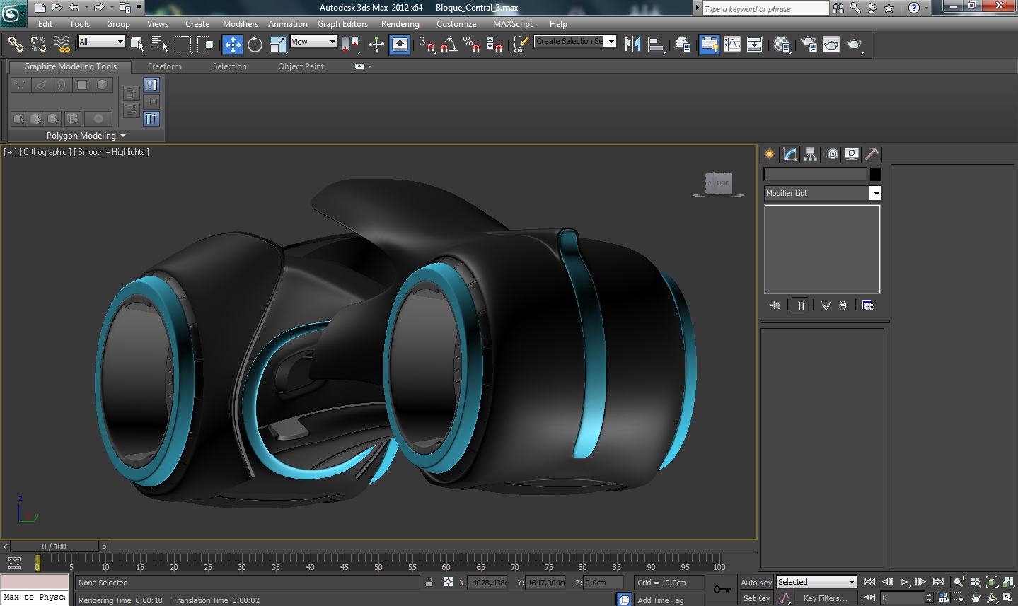Click the Mirror tool icon
The width and height of the screenshot is (1018, 606).
632,45
